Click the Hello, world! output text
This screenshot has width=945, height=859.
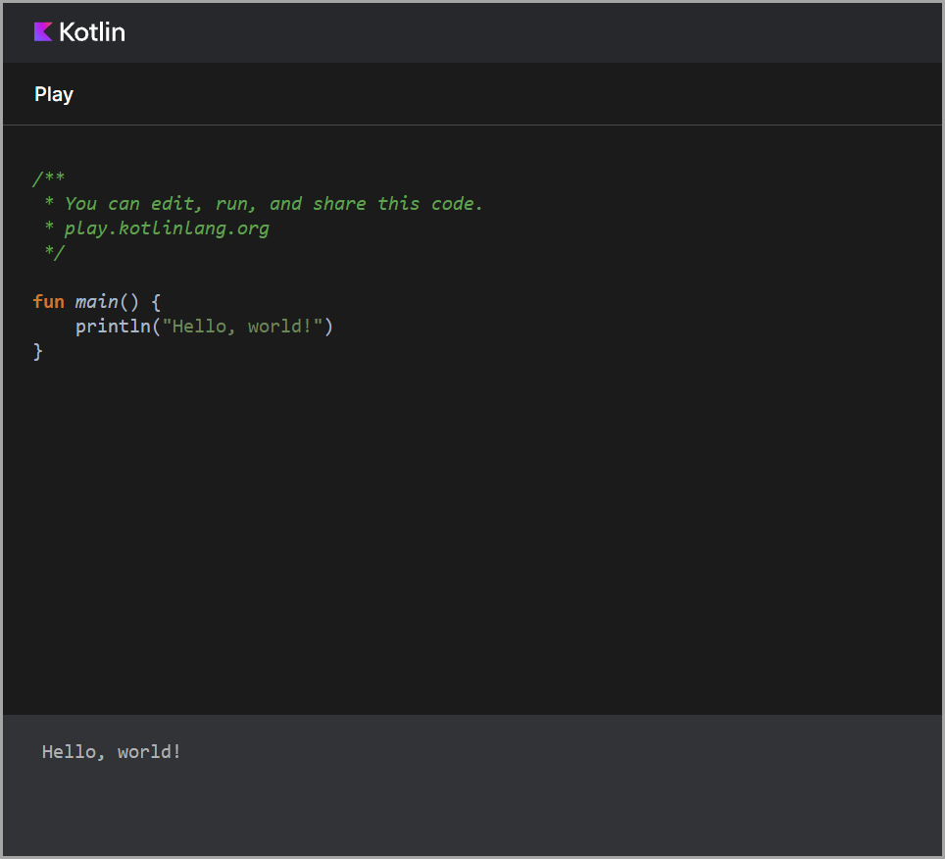tap(112, 752)
